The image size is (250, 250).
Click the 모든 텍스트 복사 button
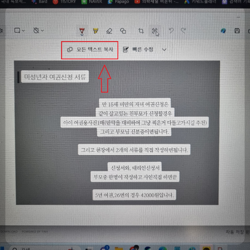click(90, 50)
